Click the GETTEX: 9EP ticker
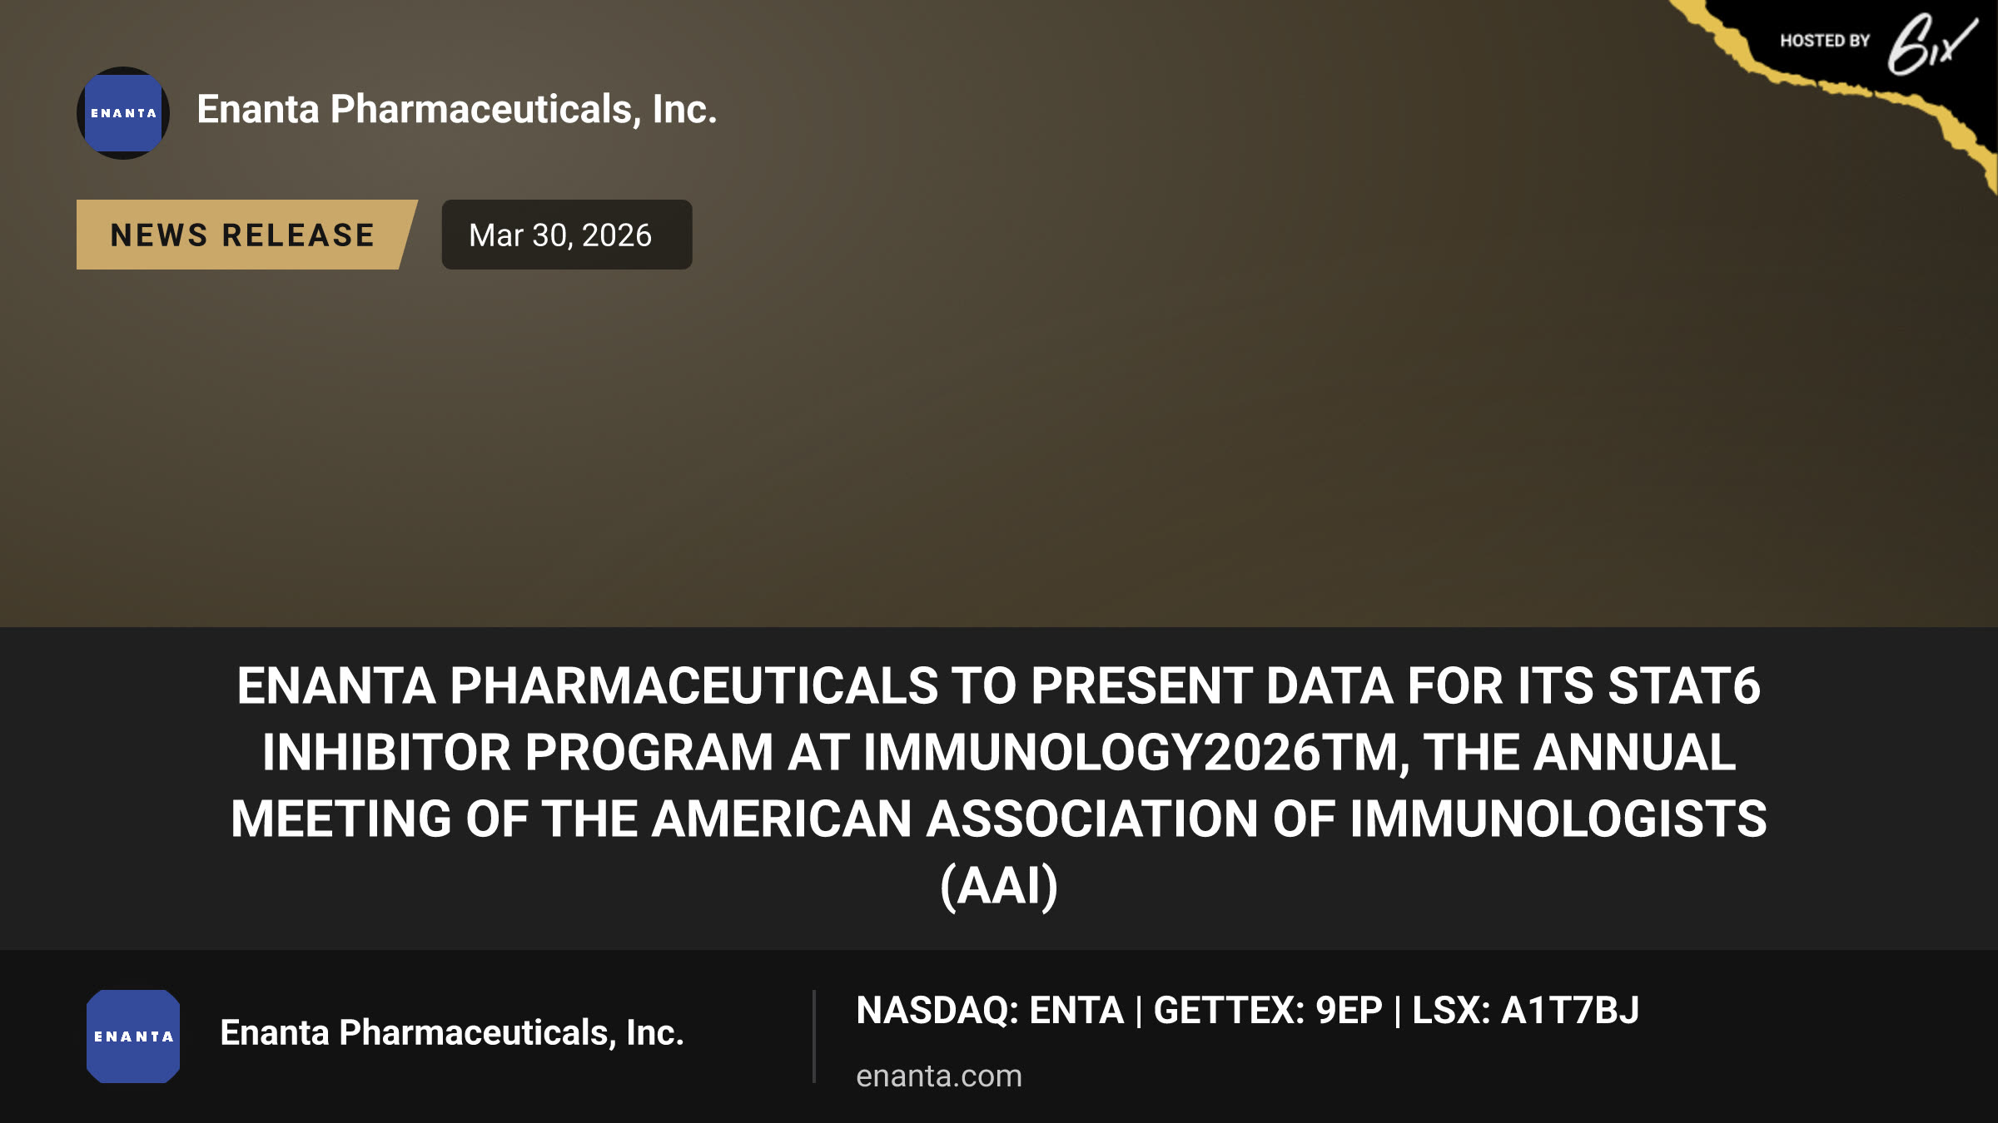Image resolution: width=1998 pixels, height=1123 pixels. 1267,1011
